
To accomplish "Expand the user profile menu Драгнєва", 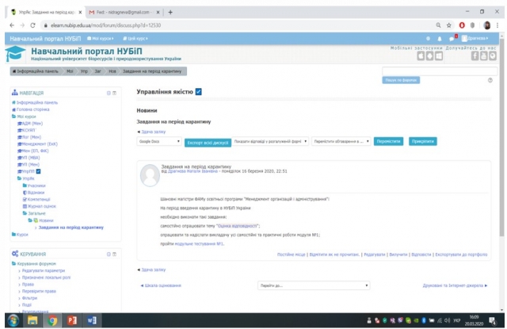I will [x=475, y=39].
